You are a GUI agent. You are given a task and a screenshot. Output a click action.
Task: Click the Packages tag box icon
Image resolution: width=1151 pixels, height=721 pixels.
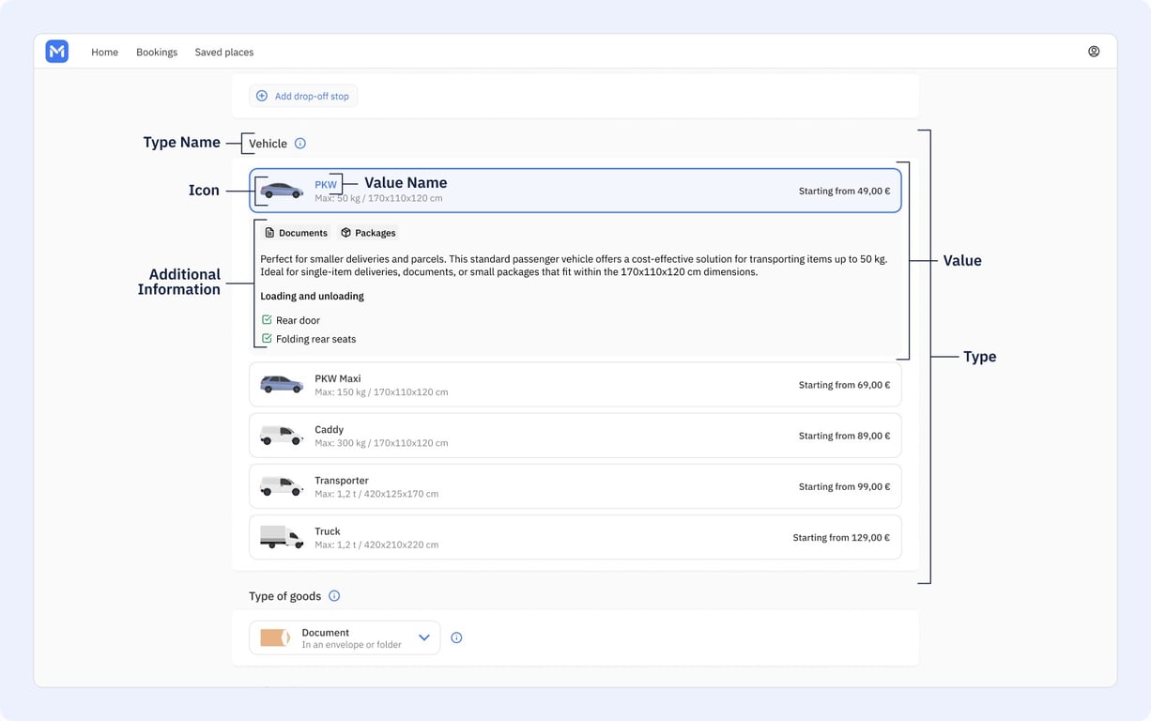[x=345, y=233]
